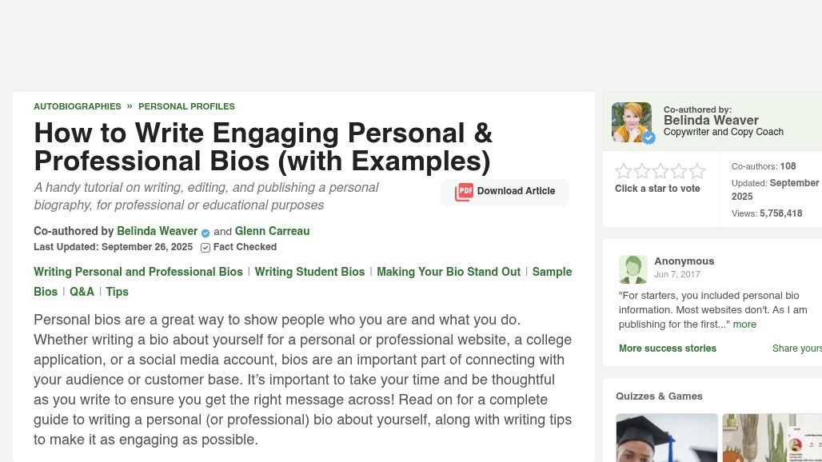Expand the review with the 'more' link

(x=744, y=325)
